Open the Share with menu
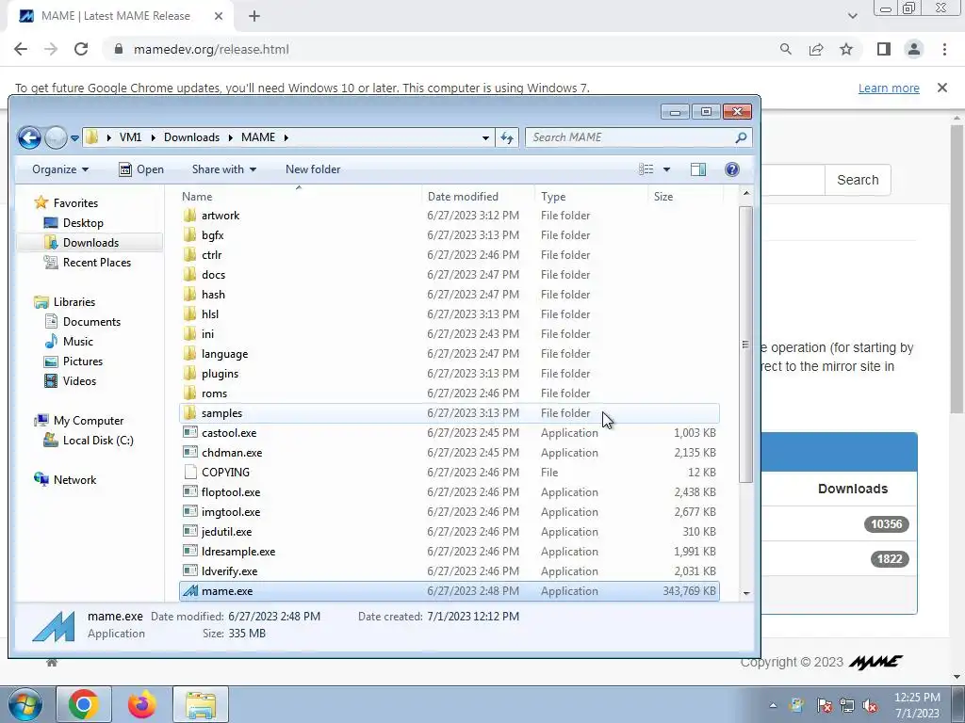Viewport: 965px width, 723px height. coord(224,169)
